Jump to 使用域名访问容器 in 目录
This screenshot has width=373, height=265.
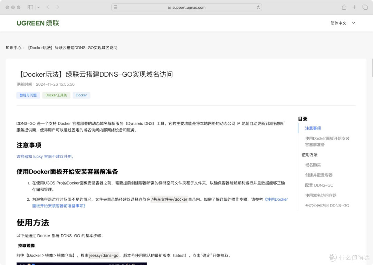pyautogui.click(x=321, y=195)
